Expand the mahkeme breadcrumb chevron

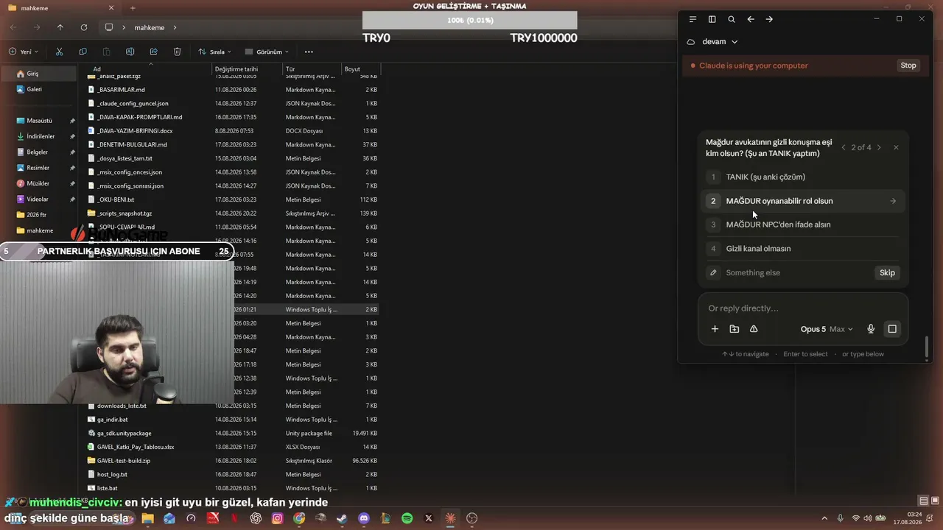175,27
